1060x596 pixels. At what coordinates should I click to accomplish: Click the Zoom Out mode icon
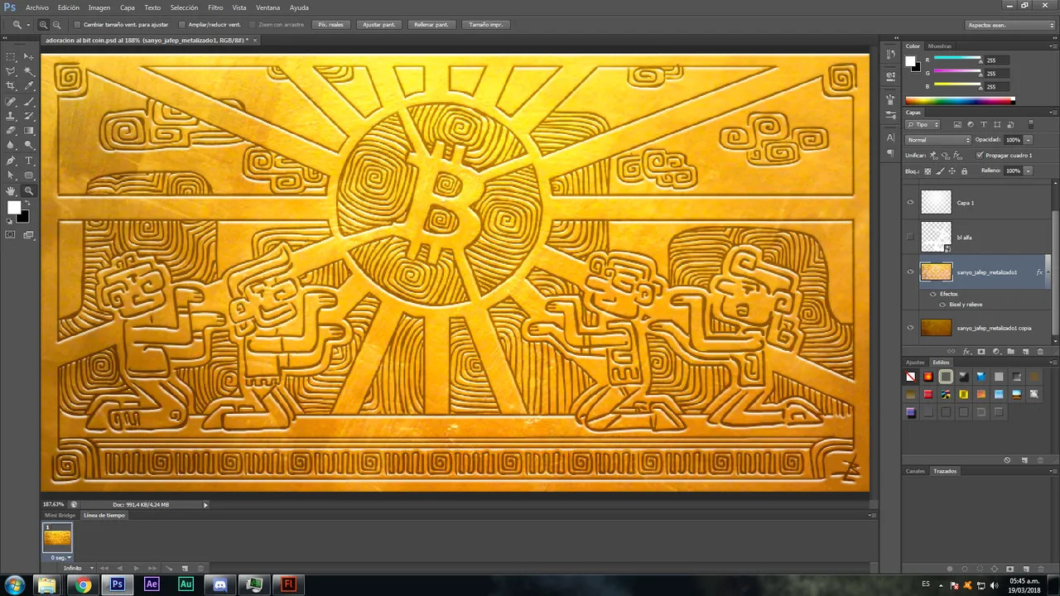[x=55, y=25]
